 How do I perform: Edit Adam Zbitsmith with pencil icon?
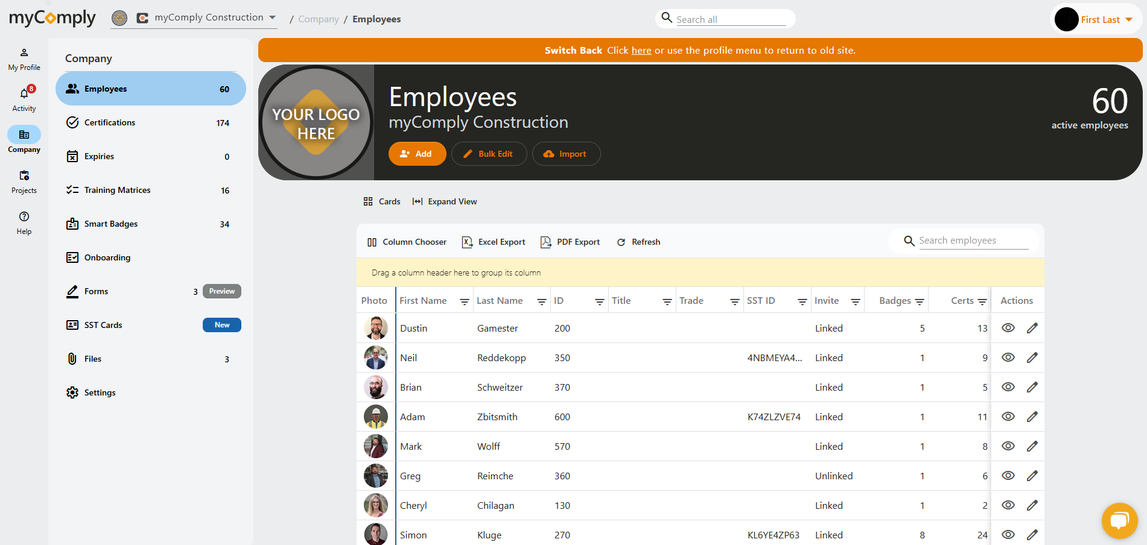tap(1032, 417)
